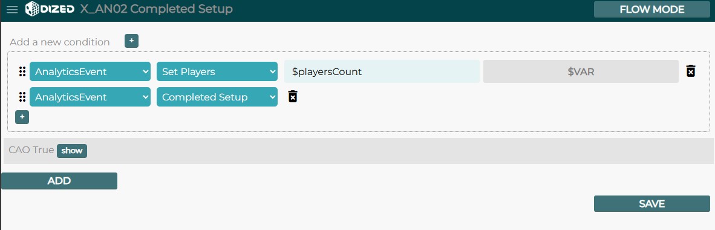Open the hamburger menu
The height and width of the screenshot is (230, 715).
[12, 10]
